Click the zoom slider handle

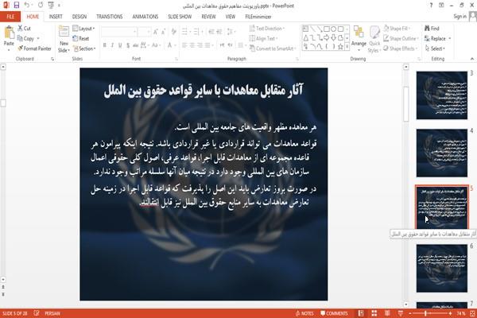pos(425,313)
